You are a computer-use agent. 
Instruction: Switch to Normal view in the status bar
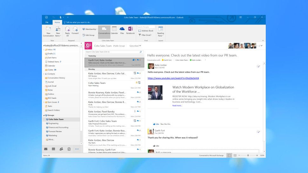229,156
